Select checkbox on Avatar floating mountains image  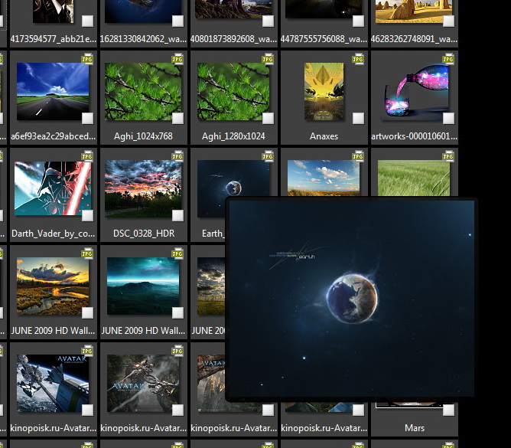tap(268, 410)
